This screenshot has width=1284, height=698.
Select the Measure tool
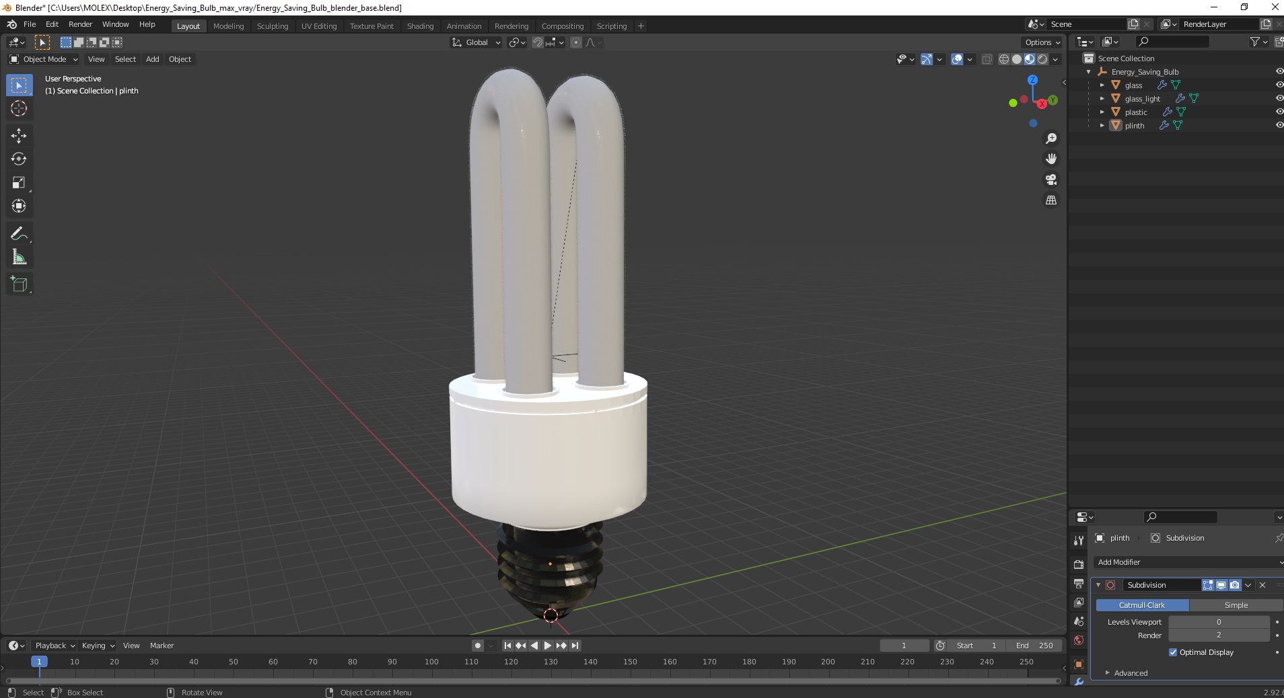click(19, 257)
